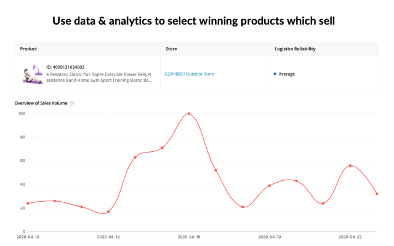Select the second data point on the sales line
Screen dimensions: 394x246
coord(55,201)
